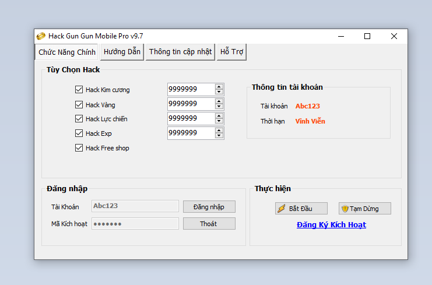432x285 pixels.
Task: Disable the Hack Lực chiến checkbox
Action: (x=79, y=119)
